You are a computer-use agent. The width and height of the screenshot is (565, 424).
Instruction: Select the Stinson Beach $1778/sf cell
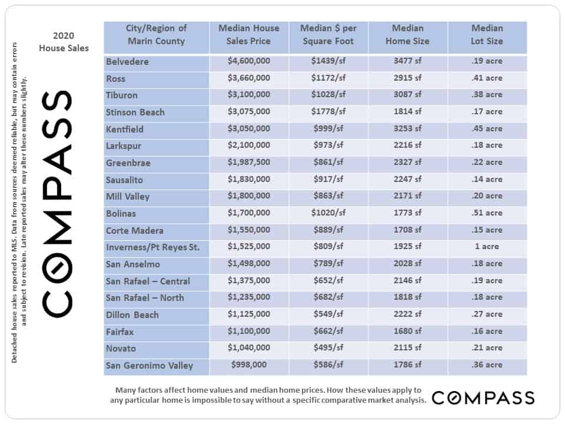(328, 112)
